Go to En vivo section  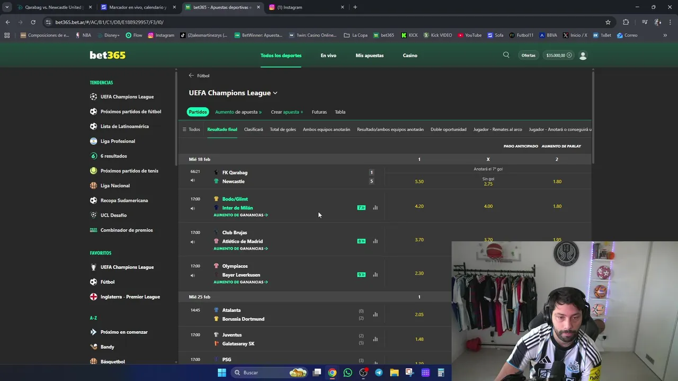[328, 56]
